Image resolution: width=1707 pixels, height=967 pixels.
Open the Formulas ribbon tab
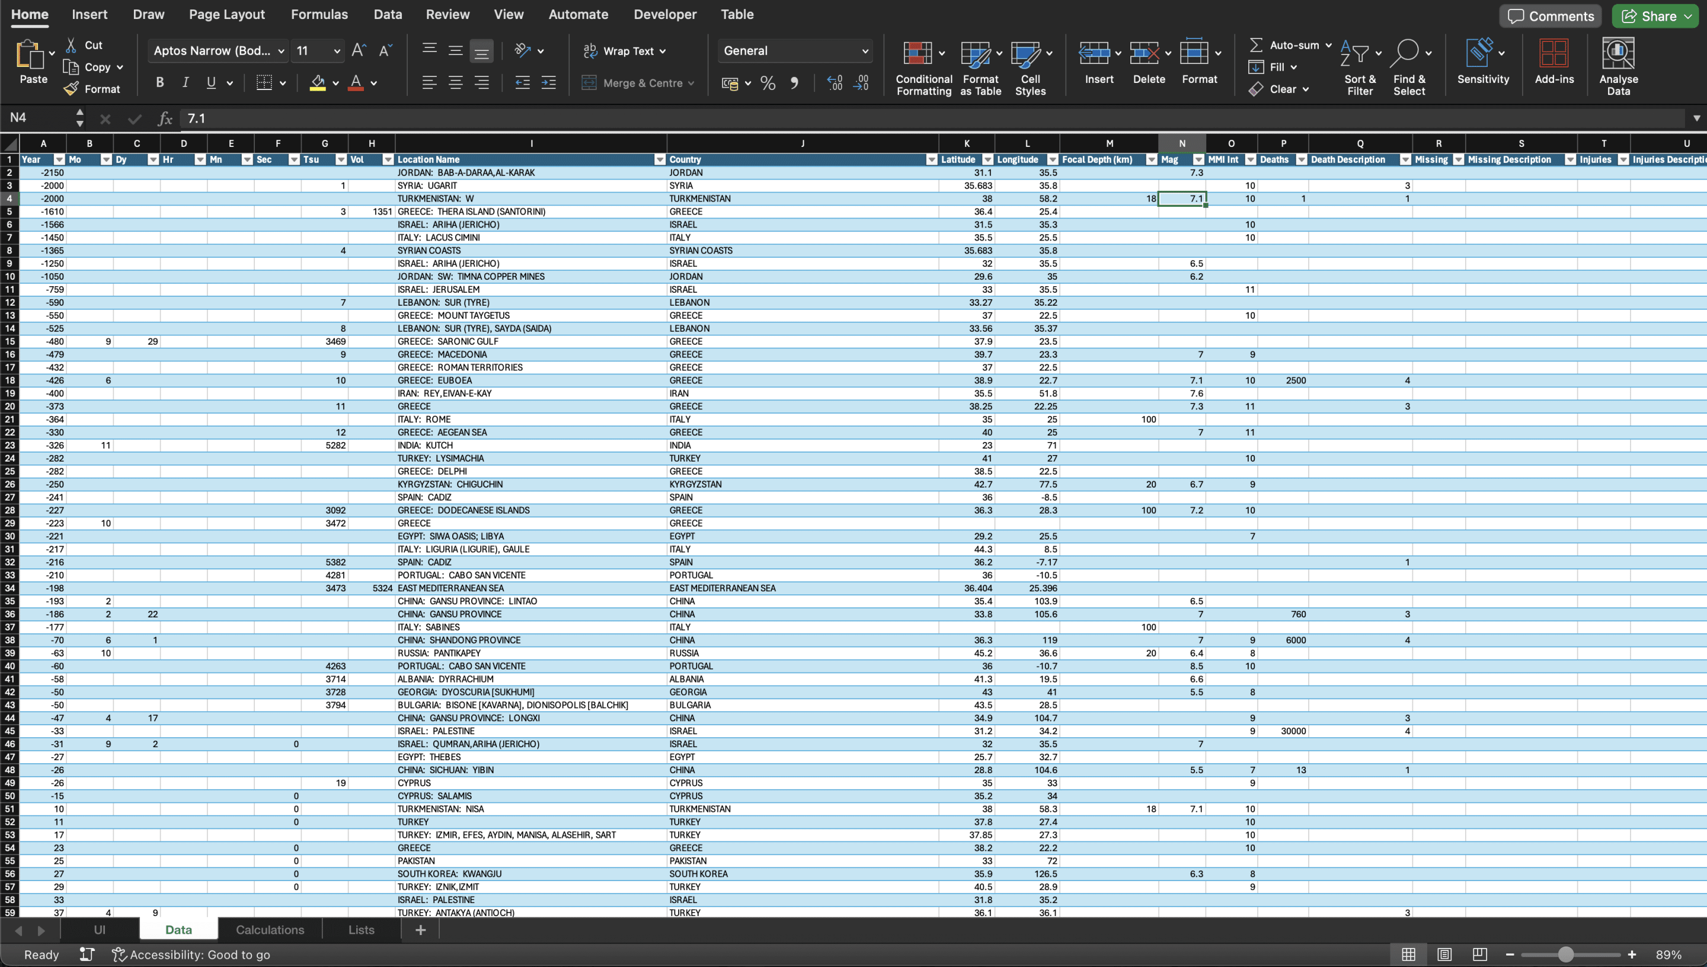319,15
